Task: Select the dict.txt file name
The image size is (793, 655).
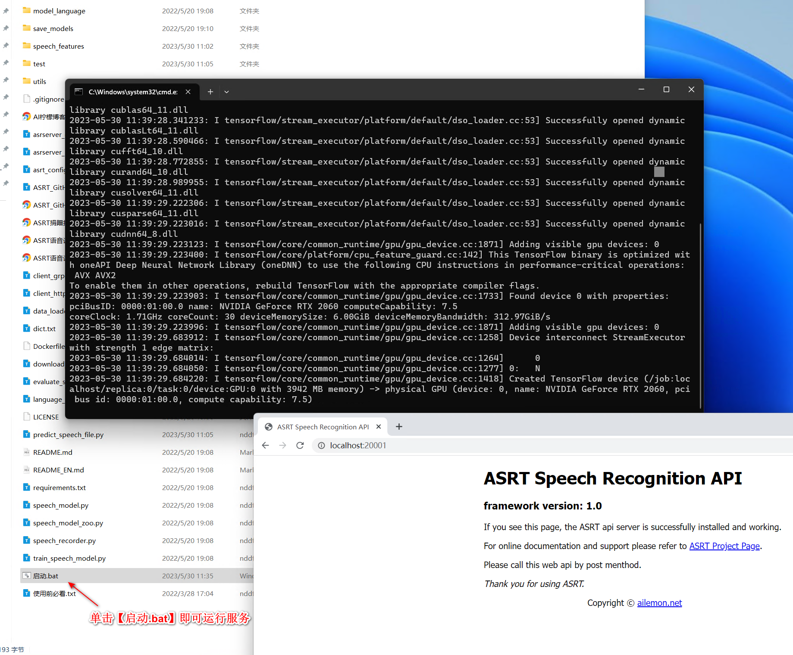Action: tap(44, 329)
